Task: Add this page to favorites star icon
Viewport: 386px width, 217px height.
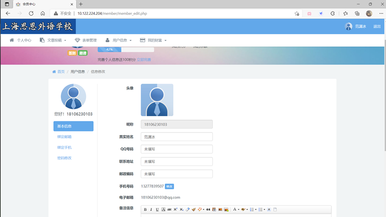Action: tap(297, 13)
